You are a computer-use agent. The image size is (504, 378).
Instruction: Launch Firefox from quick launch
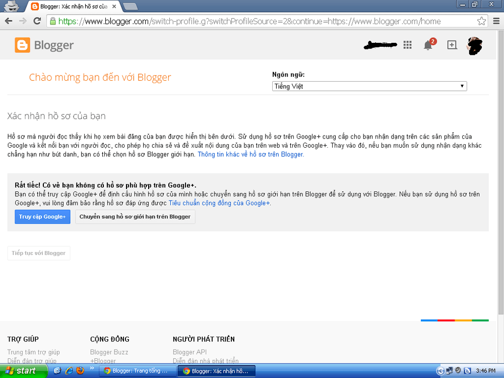tap(80, 370)
